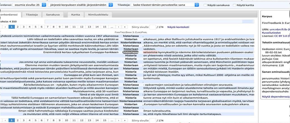
Task: Switch to the Kartta tab
Action: (76, 15)
